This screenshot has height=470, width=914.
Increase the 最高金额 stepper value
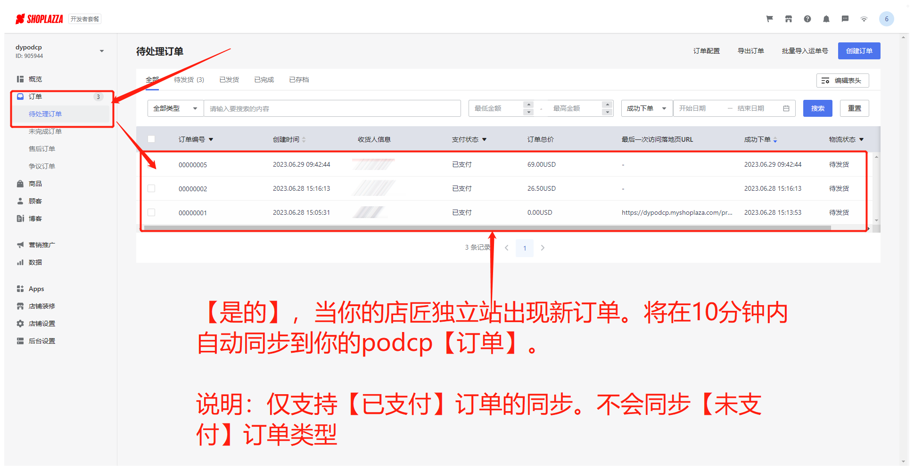pos(608,105)
